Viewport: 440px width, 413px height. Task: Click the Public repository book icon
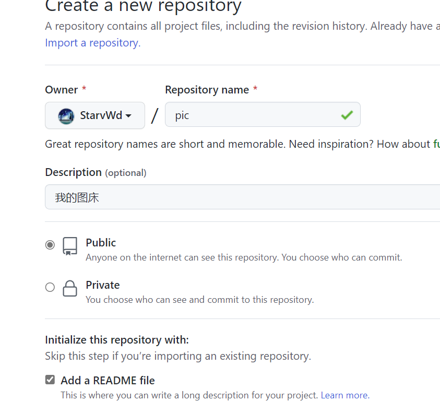point(70,246)
